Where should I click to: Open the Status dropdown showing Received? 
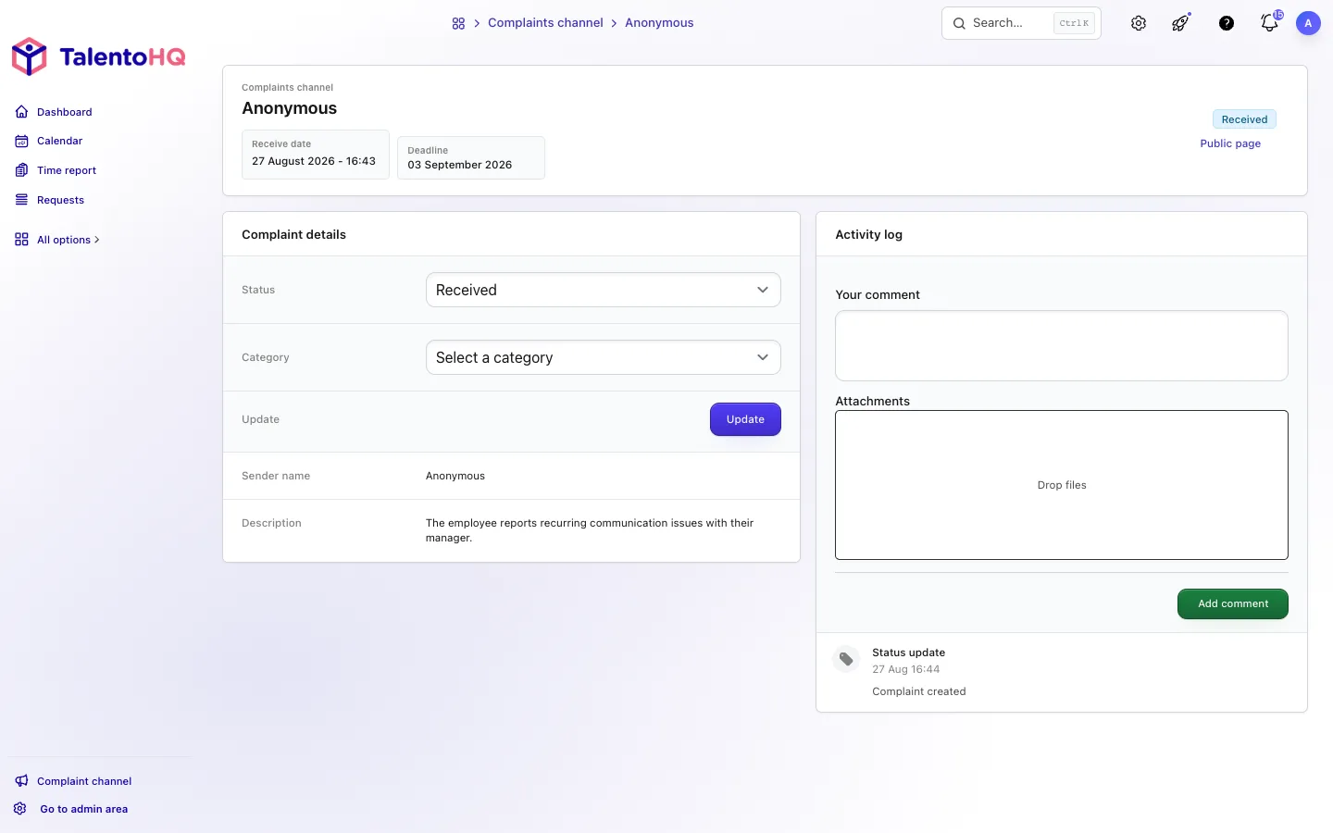[604, 290]
